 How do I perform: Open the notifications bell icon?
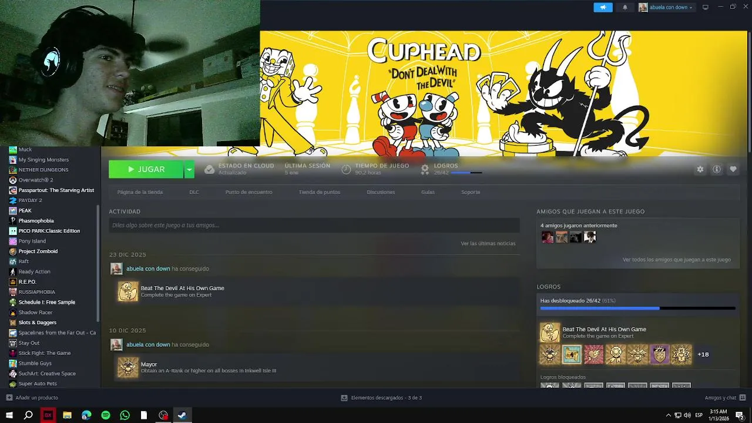tap(625, 7)
